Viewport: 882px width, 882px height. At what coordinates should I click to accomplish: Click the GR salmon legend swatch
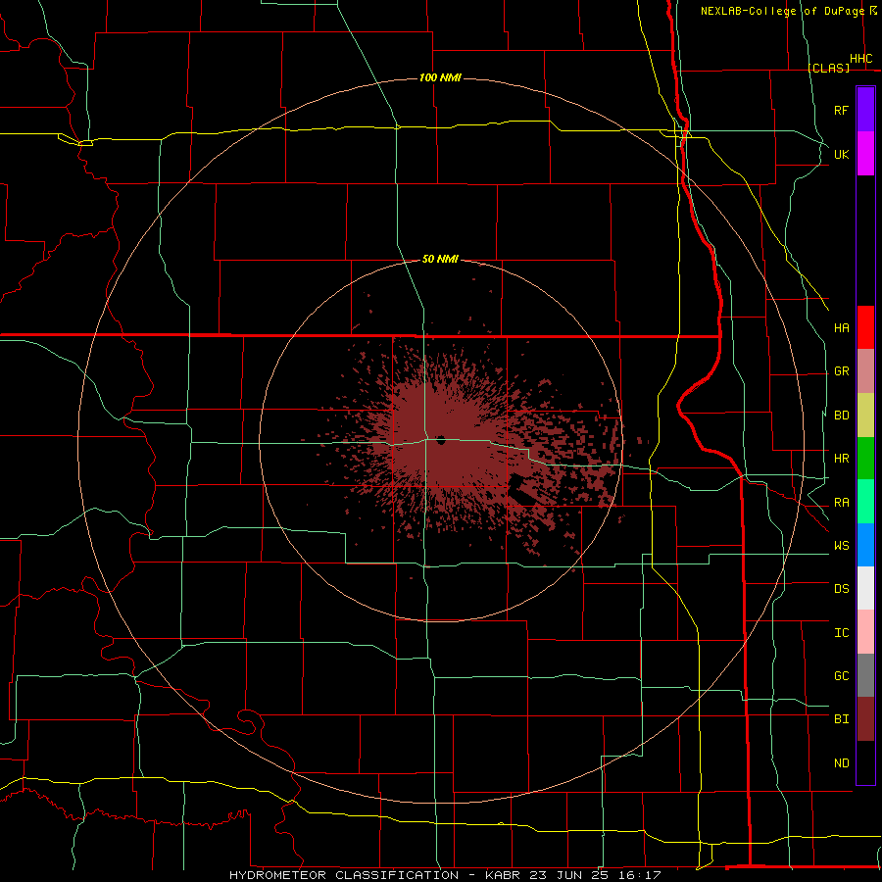pos(865,371)
